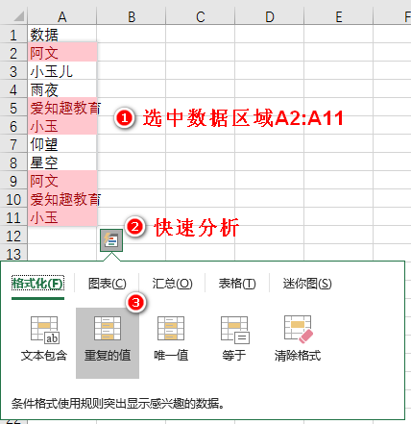
Task: Click cell A3 containing 小玉儿
Action: click(x=62, y=71)
